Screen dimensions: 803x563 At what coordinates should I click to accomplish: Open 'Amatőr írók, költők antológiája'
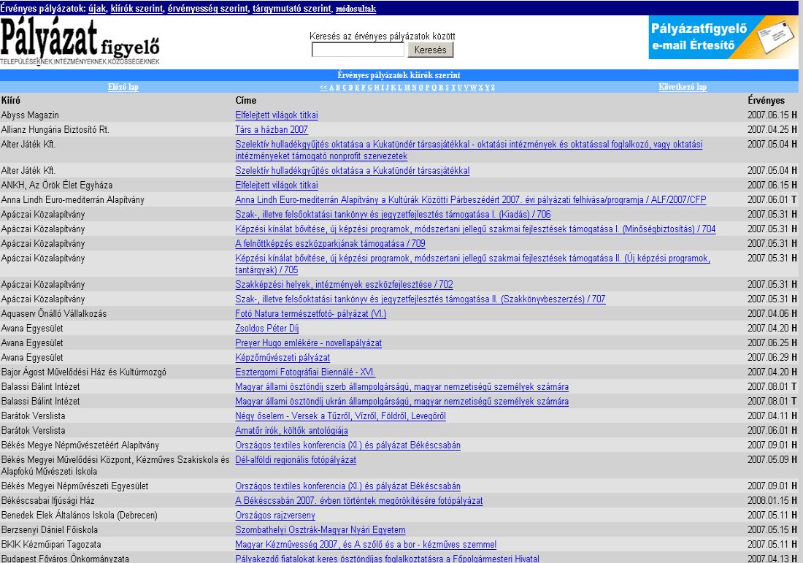click(291, 430)
